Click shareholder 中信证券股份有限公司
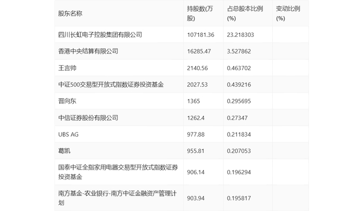 point(88,118)
